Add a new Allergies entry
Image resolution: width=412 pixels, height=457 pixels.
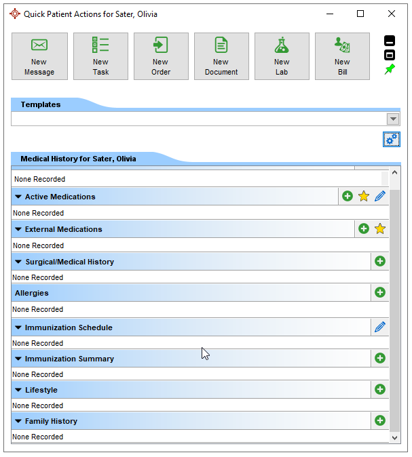(x=380, y=292)
